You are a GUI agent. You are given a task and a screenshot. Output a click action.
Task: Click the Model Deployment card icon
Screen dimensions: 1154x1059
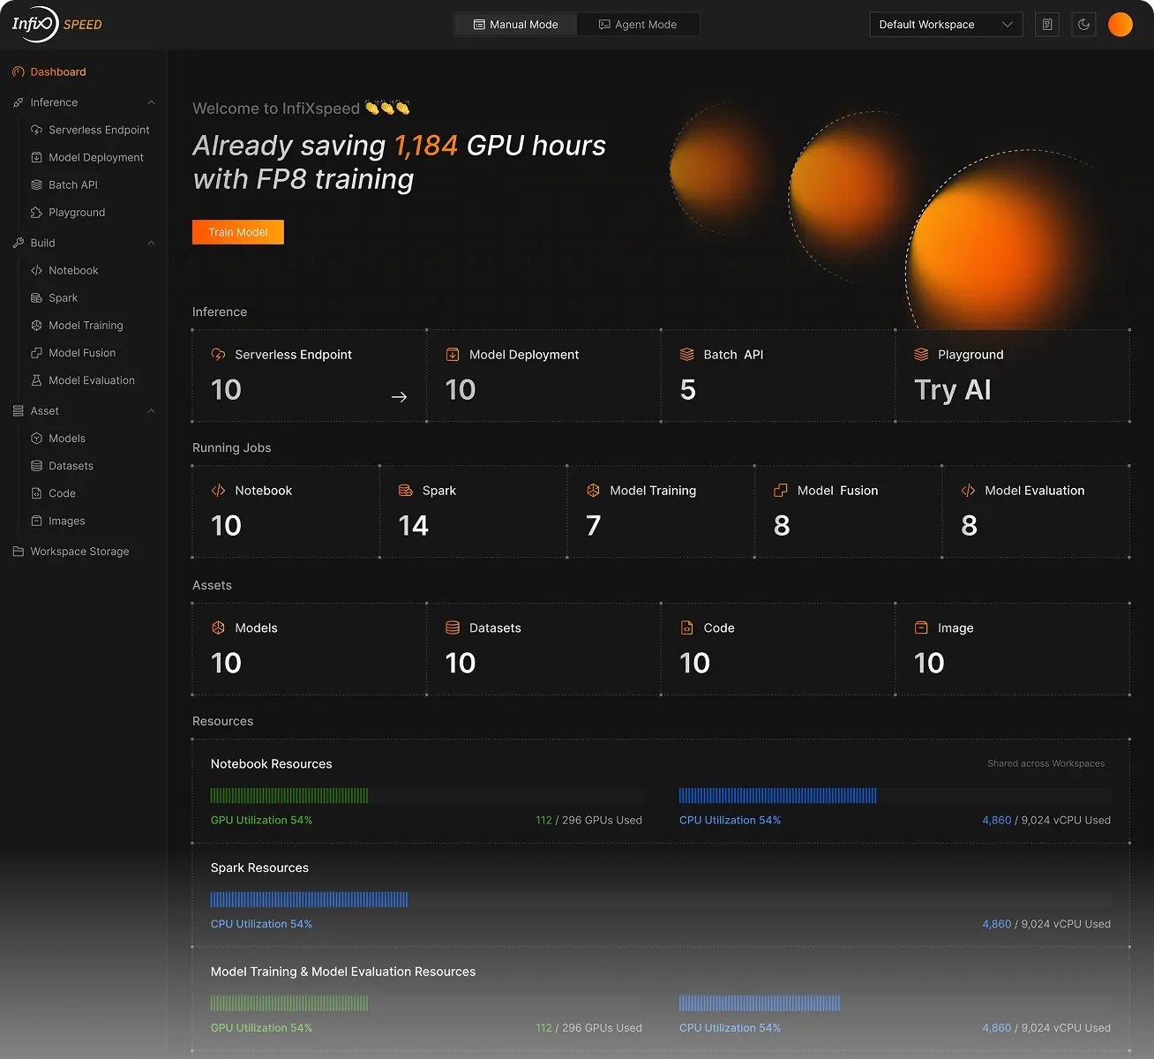453,355
